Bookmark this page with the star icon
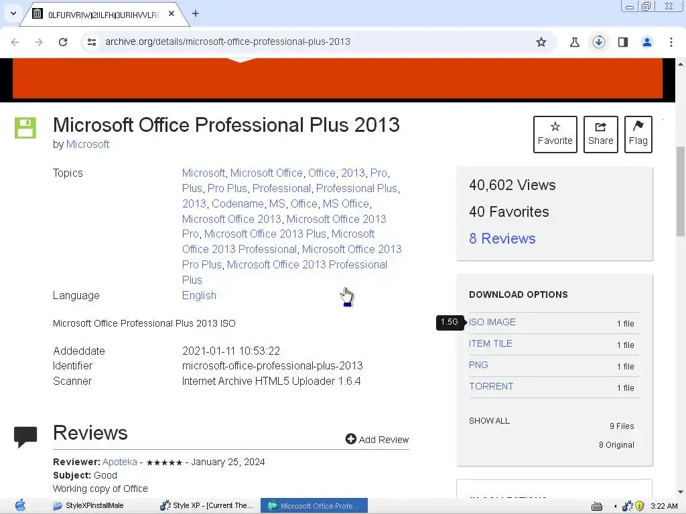Image resolution: width=686 pixels, height=514 pixels. point(541,42)
